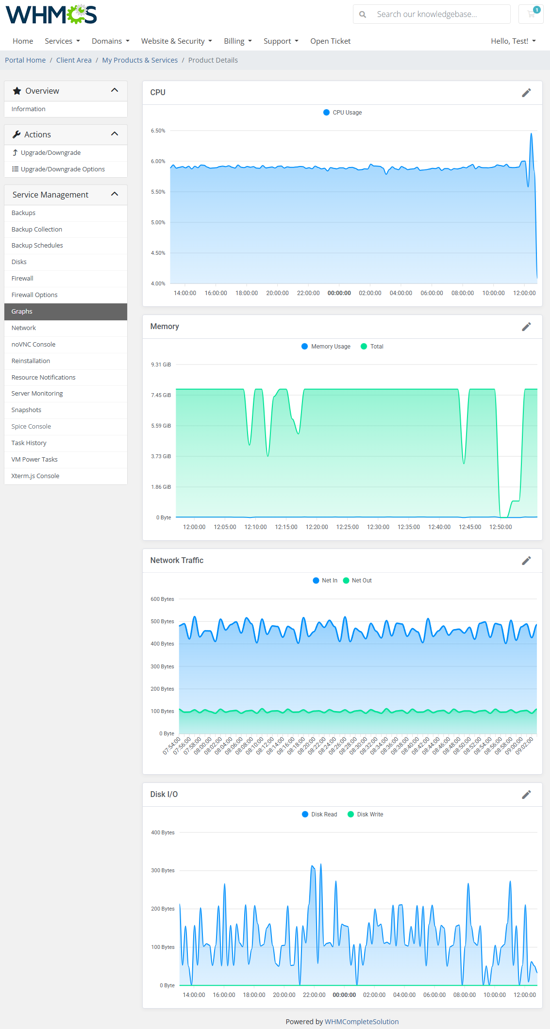Collapse the Actions panel chevron
Screen dimensions: 550x1029
[x=115, y=134]
